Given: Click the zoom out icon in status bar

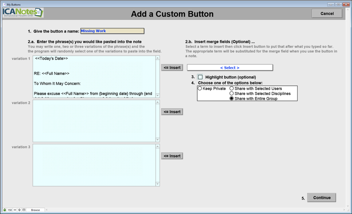Looking at the screenshot, I should point(15,210).
